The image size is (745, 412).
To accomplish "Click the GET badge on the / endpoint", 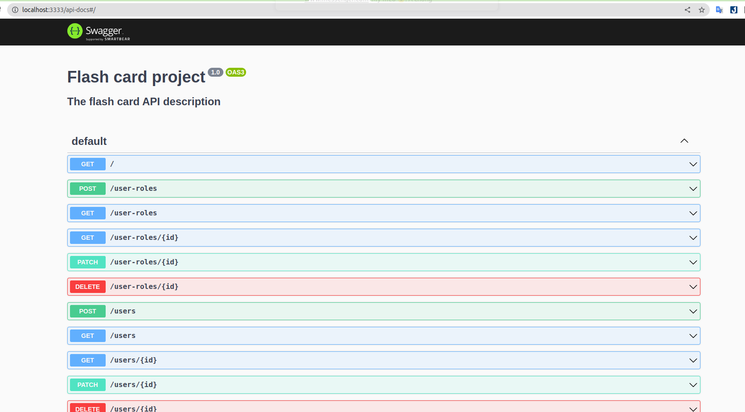I will 87,164.
